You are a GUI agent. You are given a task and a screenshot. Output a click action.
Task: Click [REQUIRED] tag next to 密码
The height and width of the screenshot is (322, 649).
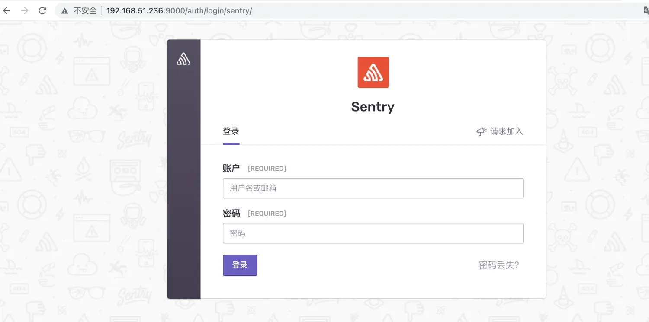click(x=267, y=214)
